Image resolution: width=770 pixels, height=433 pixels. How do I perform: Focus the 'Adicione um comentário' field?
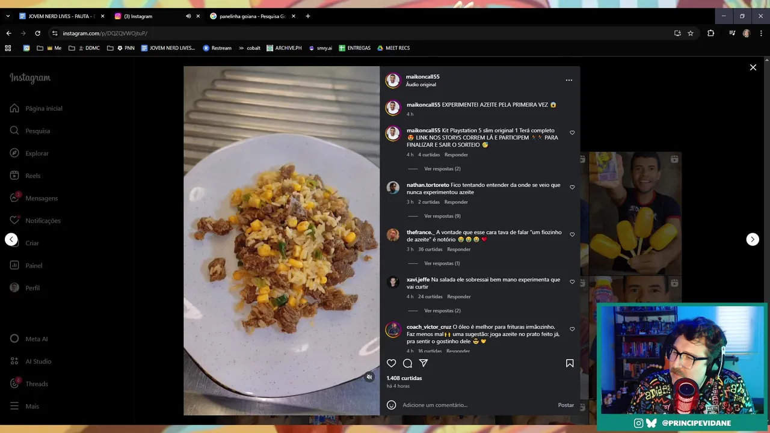click(475, 405)
